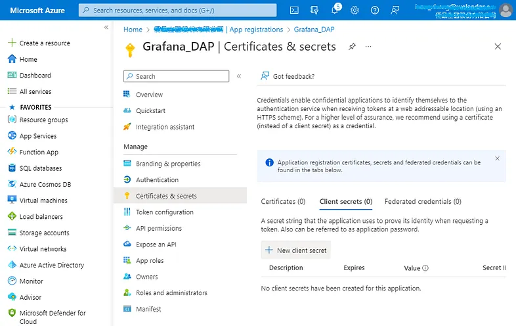Click Expires column header
Viewport: 516px width, 326px height.
(354, 268)
